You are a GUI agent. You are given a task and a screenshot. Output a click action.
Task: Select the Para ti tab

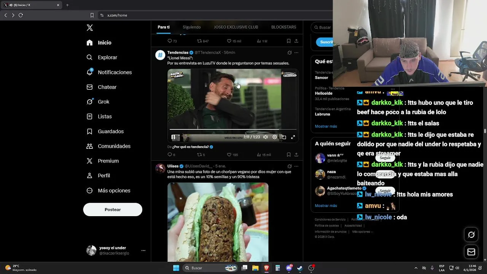click(x=164, y=27)
